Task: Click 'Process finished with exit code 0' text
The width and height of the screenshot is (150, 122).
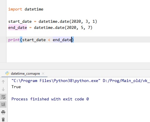Action: coord(50,99)
